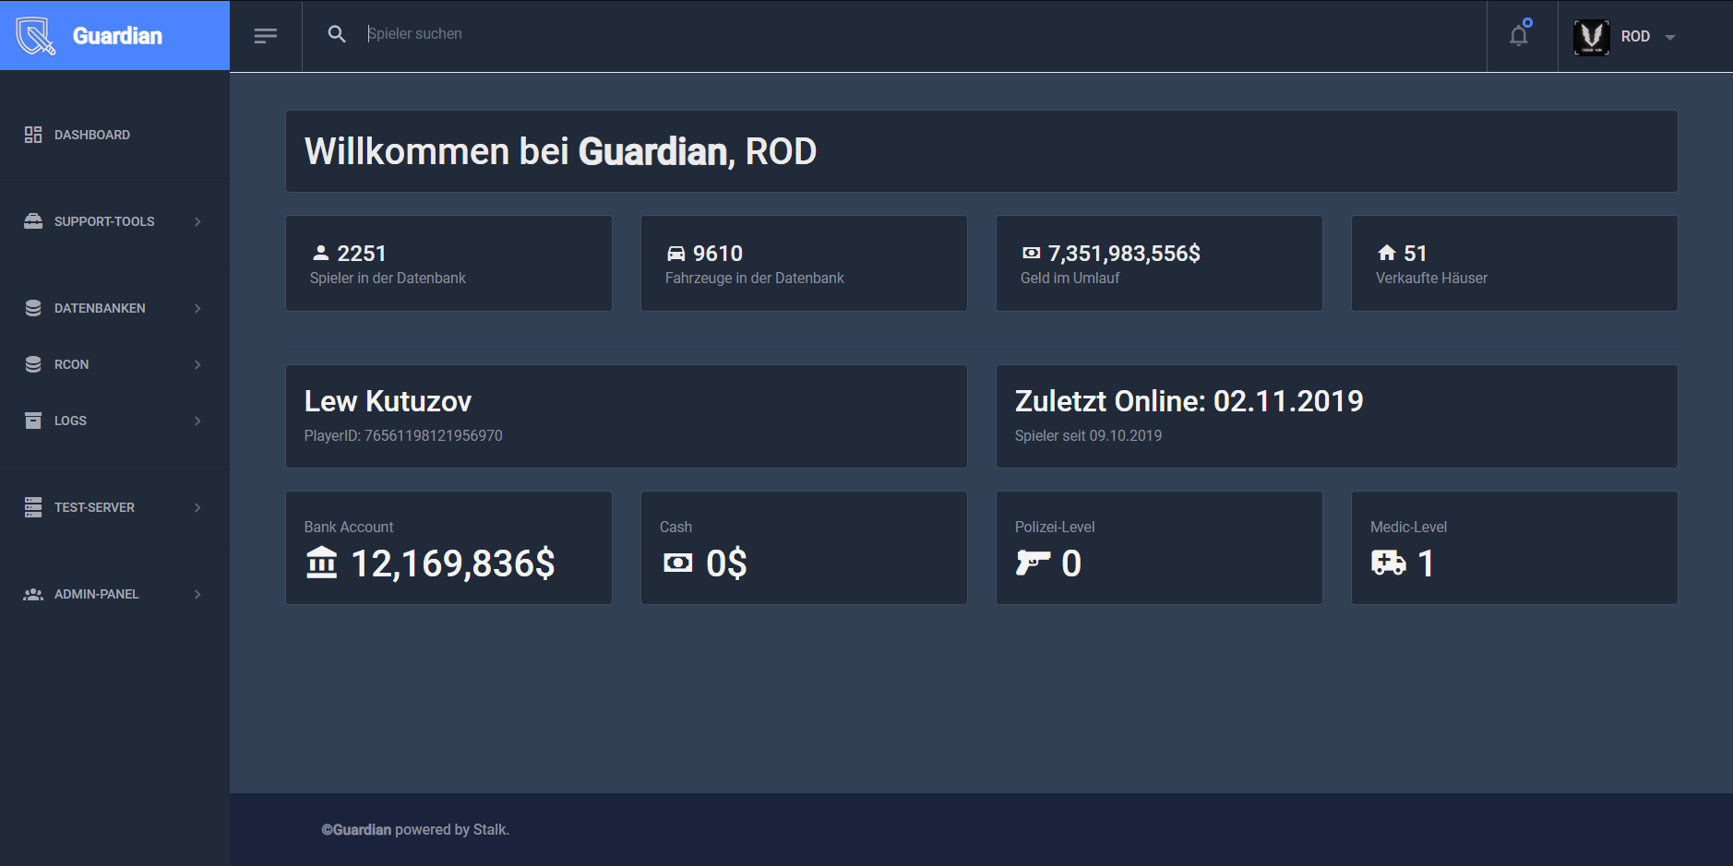Click the Test-Server server icon
Image resolution: width=1733 pixels, height=866 pixels.
coord(33,507)
